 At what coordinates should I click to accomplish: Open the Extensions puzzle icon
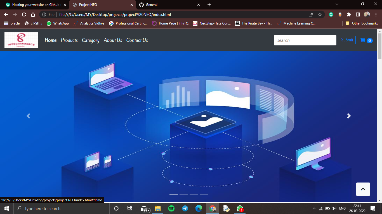(x=349, y=14)
